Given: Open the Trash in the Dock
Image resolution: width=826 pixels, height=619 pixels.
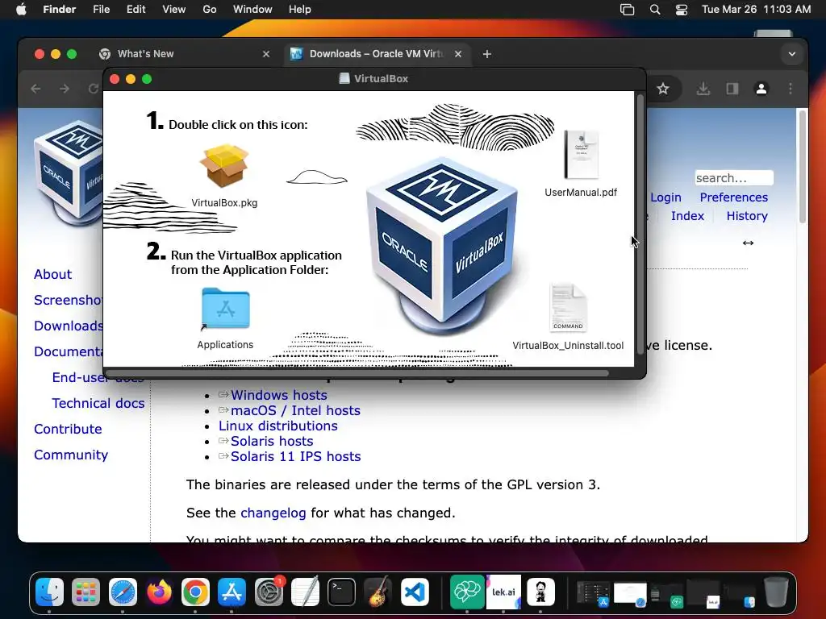Looking at the screenshot, I should 776,592.
